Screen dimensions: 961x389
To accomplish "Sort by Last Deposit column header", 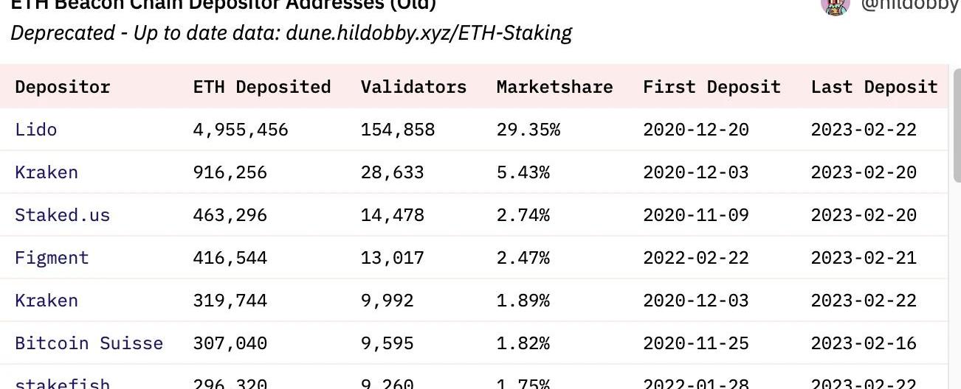I will pos(874,87).
